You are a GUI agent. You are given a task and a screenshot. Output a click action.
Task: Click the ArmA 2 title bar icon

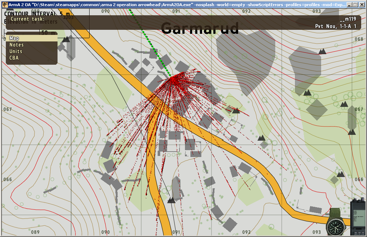[5, 5]
